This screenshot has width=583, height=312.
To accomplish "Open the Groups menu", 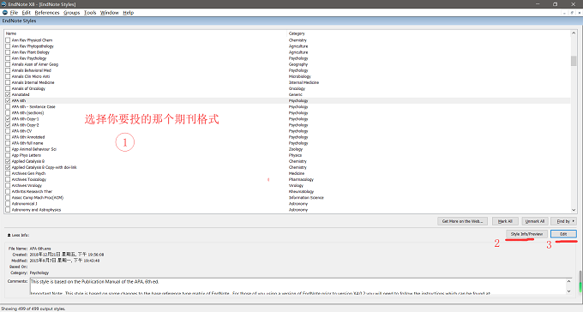I will 71,13.
